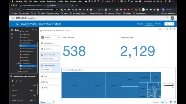The height and width of the screenshot is (104, 186).
Task: Undo the last edit
Action: (x=160, y=29)
